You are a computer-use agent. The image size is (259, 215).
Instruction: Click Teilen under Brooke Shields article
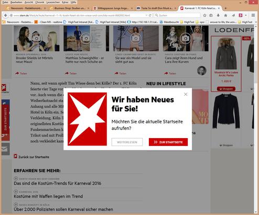click(x=21, y=73)
